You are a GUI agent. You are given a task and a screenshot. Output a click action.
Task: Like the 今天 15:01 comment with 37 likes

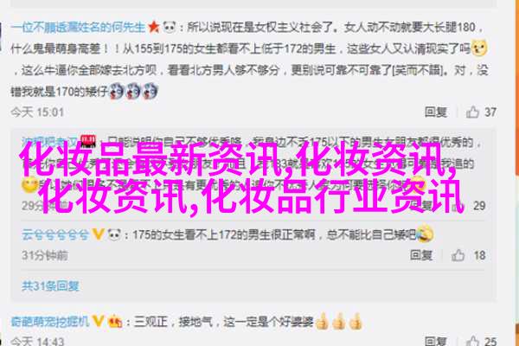tap(472, 112)
